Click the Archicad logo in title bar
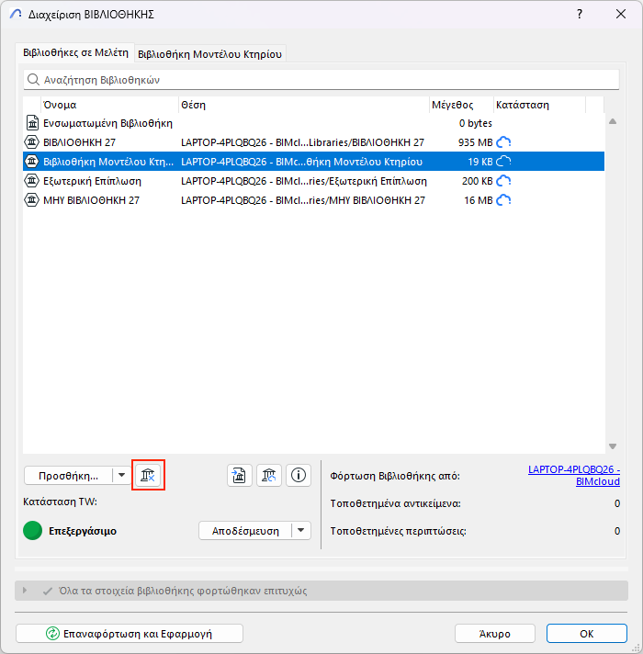Viewport: 643px width, 654px height. click(x=16, y=14)
